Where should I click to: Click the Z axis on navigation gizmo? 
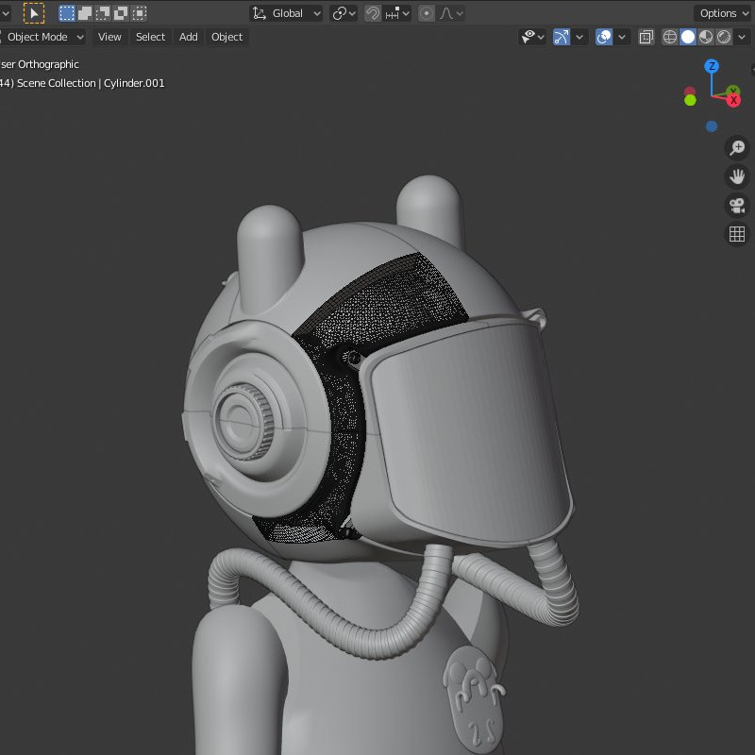click(x=712, y=66)
